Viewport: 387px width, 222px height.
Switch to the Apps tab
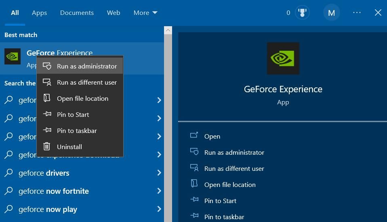pyautogui.click(x=39, y=13)
